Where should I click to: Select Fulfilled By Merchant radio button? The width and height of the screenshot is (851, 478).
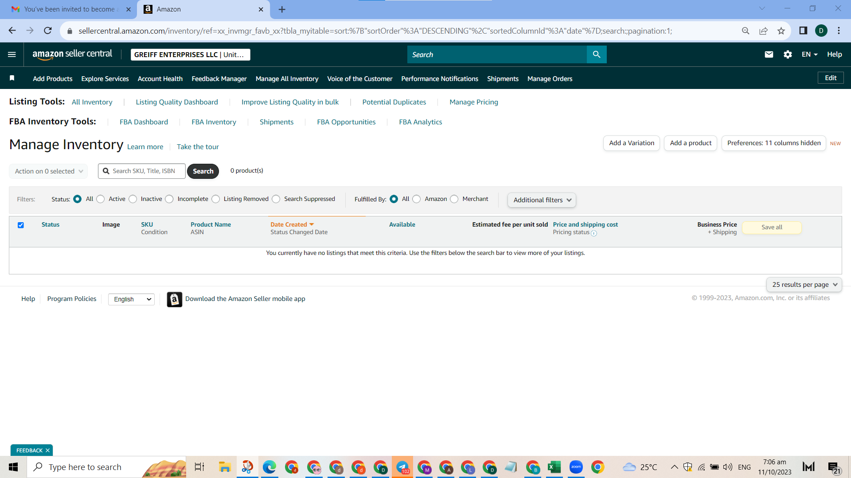point(454,199)
